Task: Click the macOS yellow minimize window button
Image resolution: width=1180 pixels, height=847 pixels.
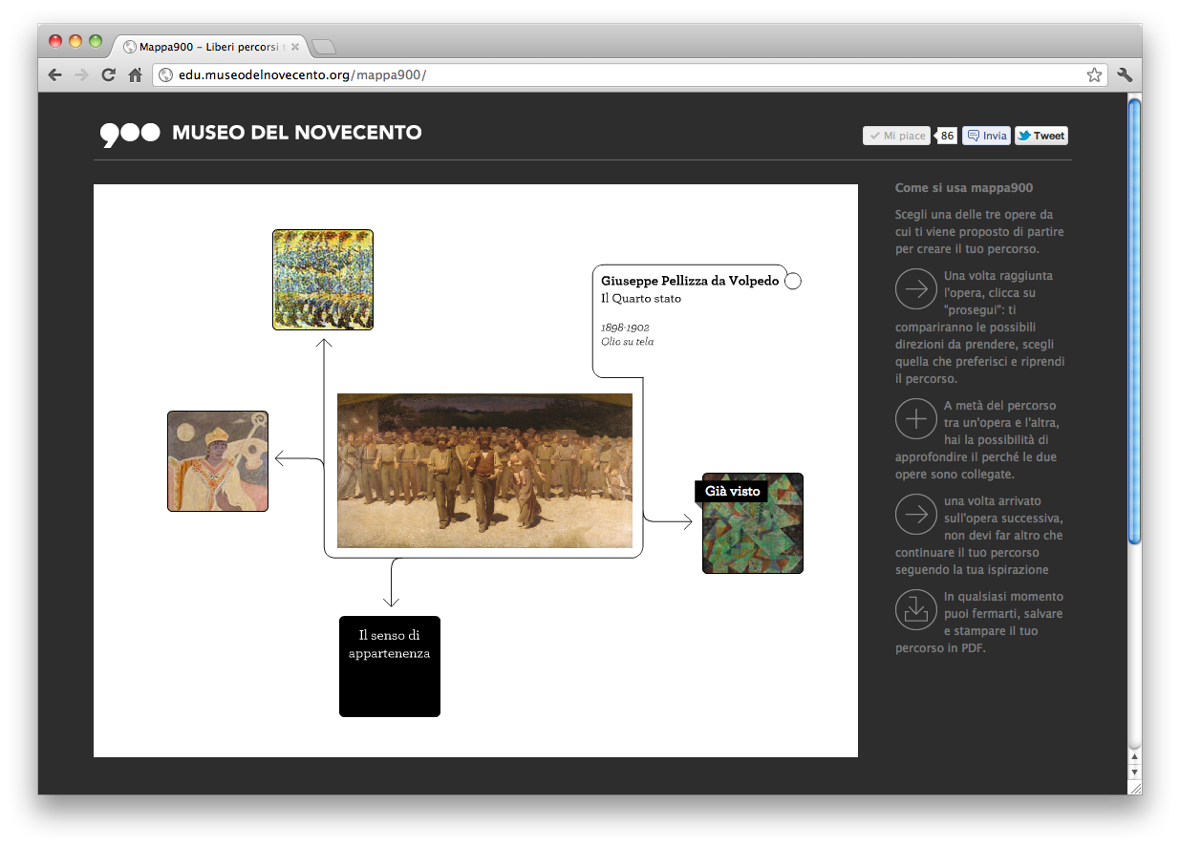Action: 75,41
